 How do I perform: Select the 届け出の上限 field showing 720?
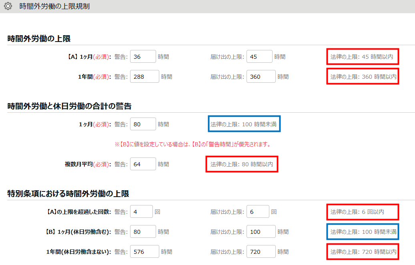point(261,251)
